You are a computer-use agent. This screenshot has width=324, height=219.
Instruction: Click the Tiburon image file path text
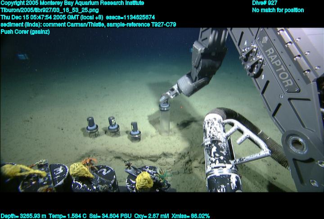pyautogui.click(x=49, y=10)
